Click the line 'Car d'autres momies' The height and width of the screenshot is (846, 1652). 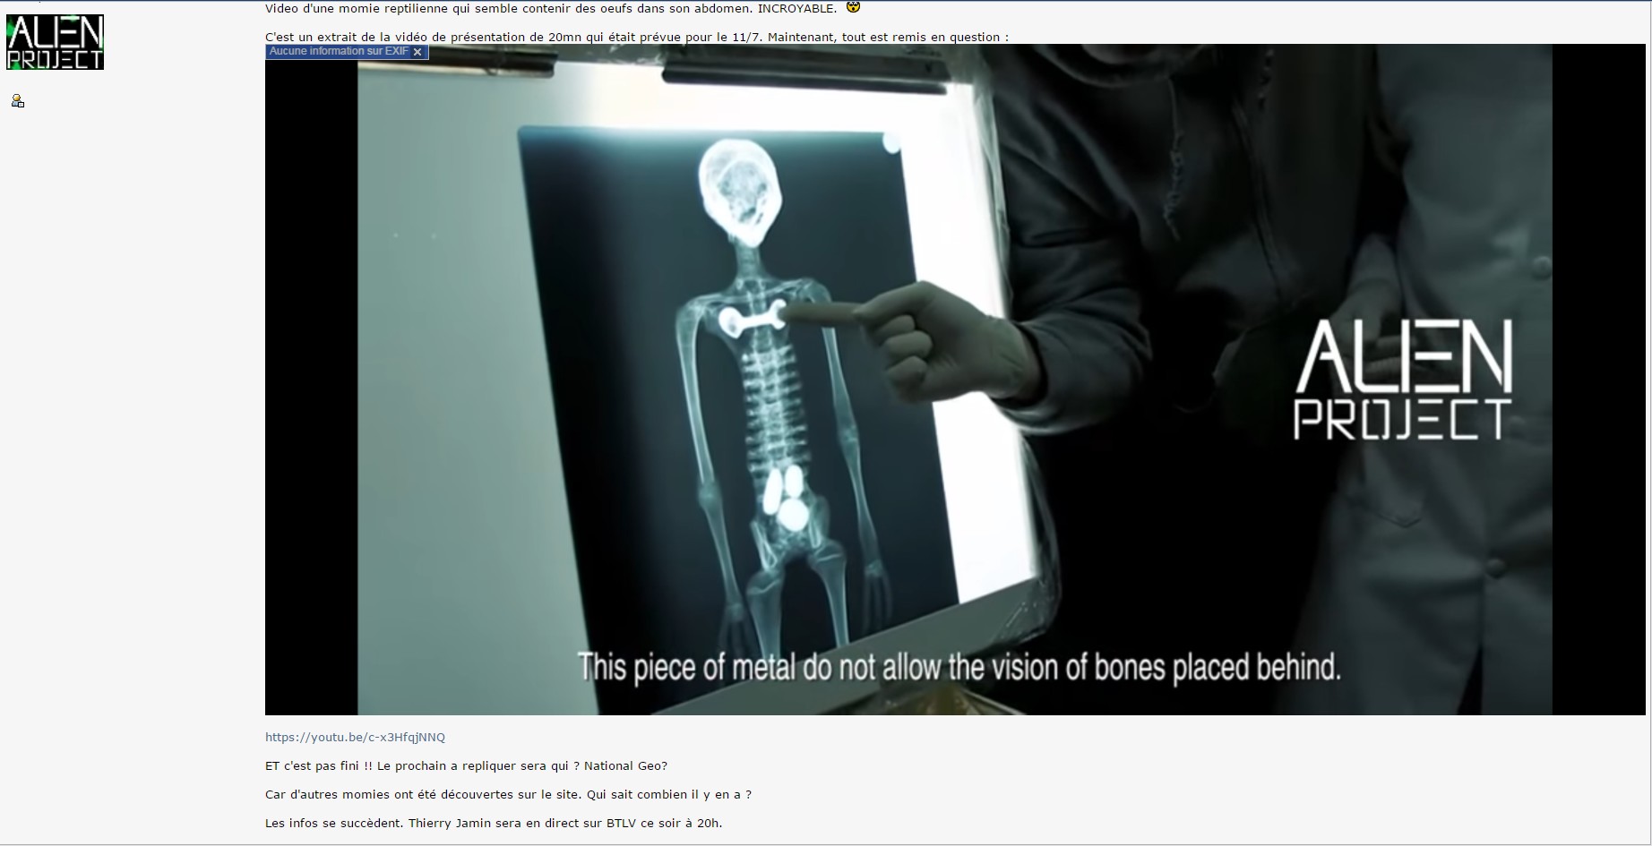508,795
